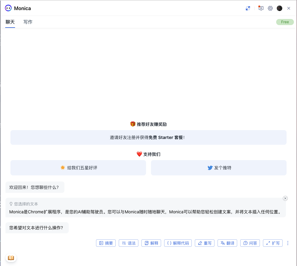This screenshot has width=297, height=266.
Task: Click the Monica logo icon
Action: [8, 8]
